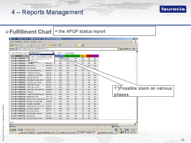The width and height of the screenshot is (191, 143).
Task: Click the SUPPLIER column header
Action: [19, 56]
